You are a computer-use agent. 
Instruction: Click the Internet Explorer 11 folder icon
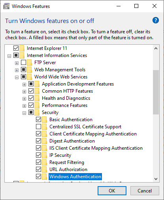click(x=22, y=48)
